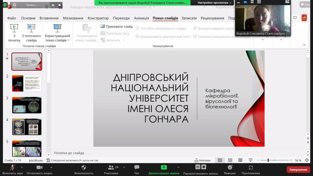Open the Безопасность shield menu
The image size is (313, 176).
[x=84, y=170]
